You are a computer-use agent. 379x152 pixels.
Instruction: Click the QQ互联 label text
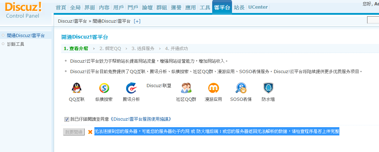click(77, 99)
